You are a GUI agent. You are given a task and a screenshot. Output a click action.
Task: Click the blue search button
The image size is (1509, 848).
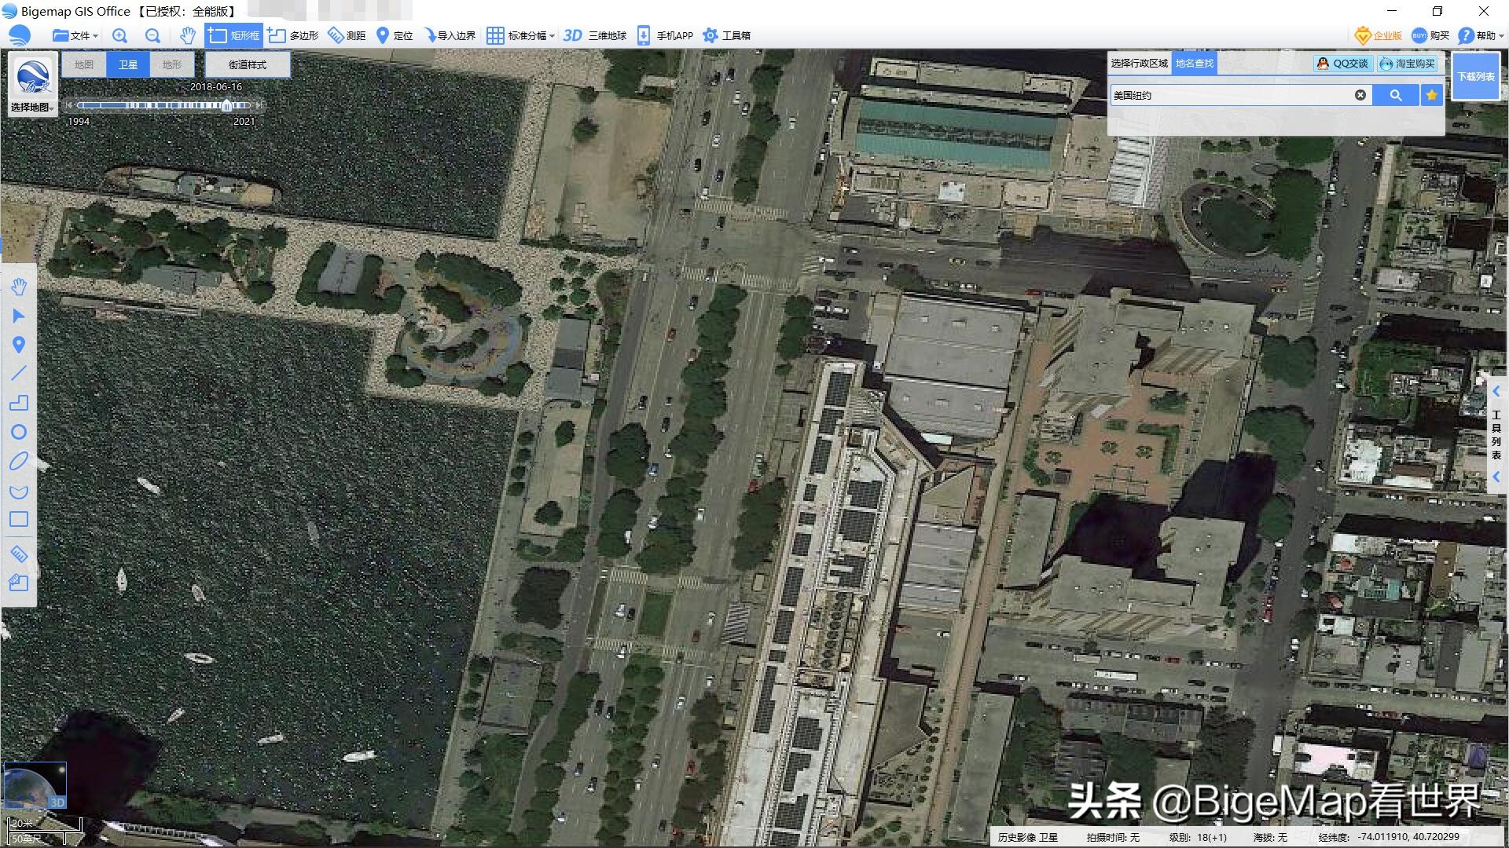click(x=1395, y=95)
